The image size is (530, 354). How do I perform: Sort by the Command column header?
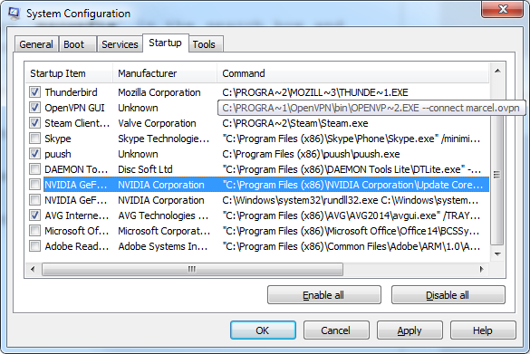click(353, 73)
